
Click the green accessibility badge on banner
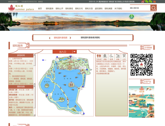tap(131, 17)
